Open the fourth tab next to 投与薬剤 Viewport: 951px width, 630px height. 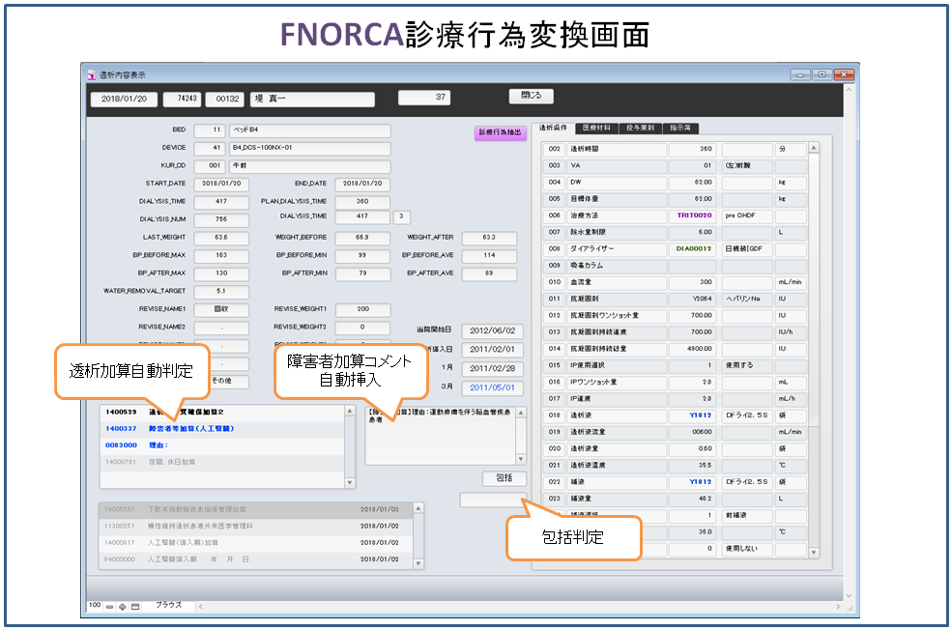(x=680, y=128)
